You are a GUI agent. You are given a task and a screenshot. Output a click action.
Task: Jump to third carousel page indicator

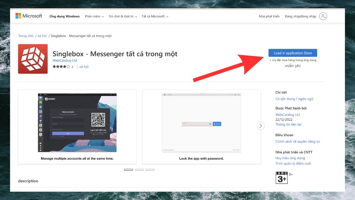(150, 170)
